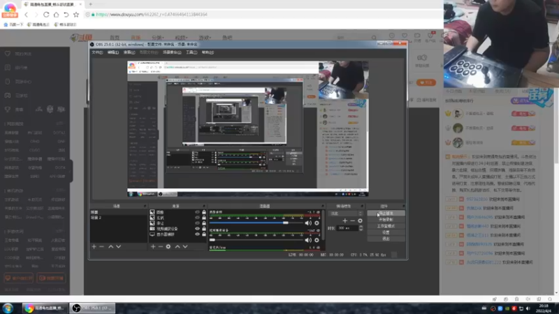The image size is (559, 314).
Task: Open OBS 场景集合 menu
Action: coord(172,52)
